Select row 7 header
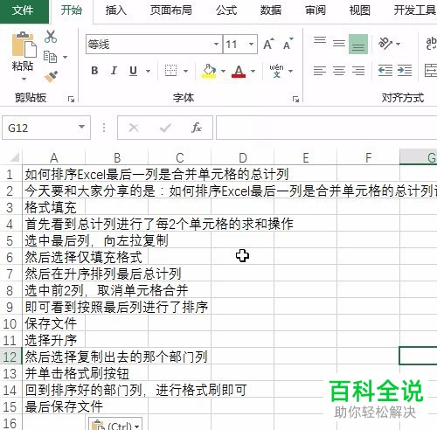437x430 pixels. coord(10,274)
